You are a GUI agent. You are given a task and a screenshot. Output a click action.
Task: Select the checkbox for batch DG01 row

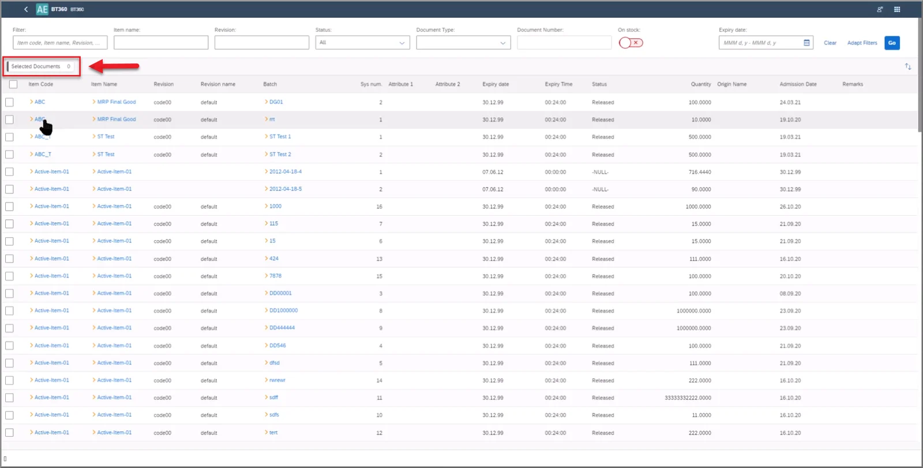(10, 102)
